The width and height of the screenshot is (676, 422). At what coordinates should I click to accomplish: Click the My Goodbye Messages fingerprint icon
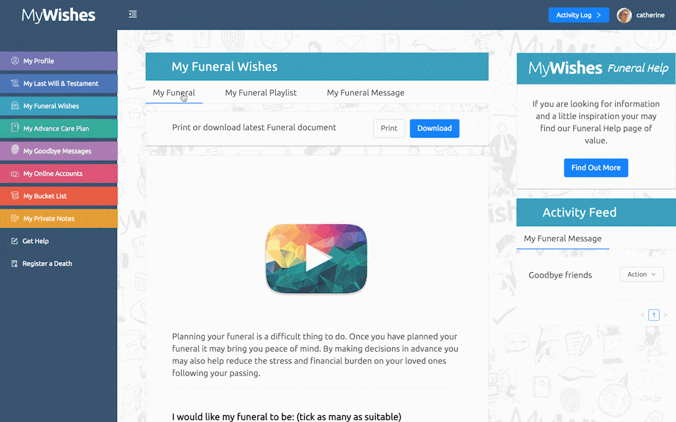tap(15, 149)
